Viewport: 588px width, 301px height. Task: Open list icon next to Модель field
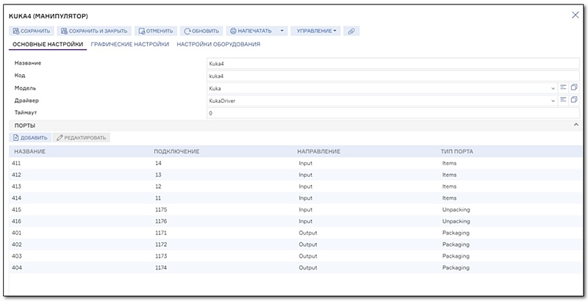click(x=563, y=87)
